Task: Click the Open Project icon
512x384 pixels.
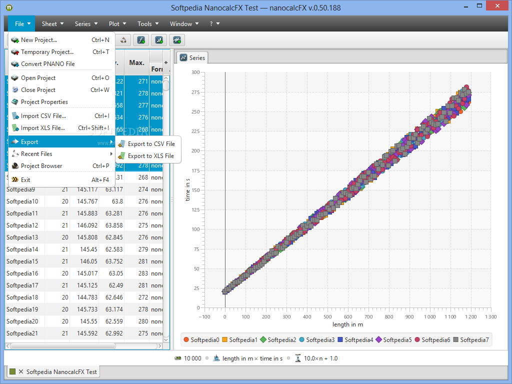Action: (15, 78)
